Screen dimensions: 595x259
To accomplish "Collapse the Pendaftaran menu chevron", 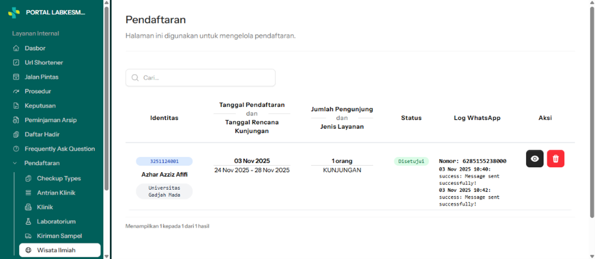I will (15, 163).
